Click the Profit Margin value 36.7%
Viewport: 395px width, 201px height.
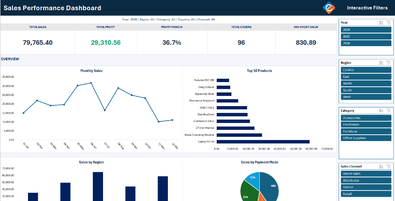(172, 43)
